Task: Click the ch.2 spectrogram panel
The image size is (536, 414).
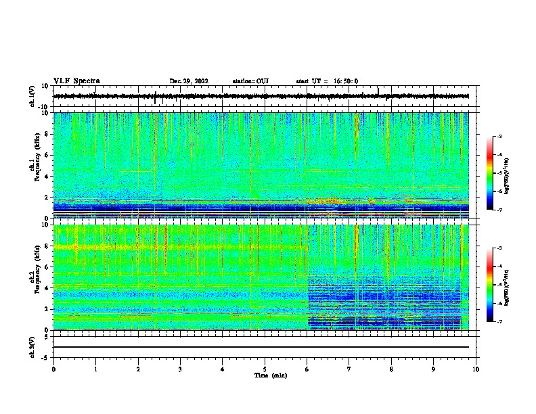Action: coord(261,277)
